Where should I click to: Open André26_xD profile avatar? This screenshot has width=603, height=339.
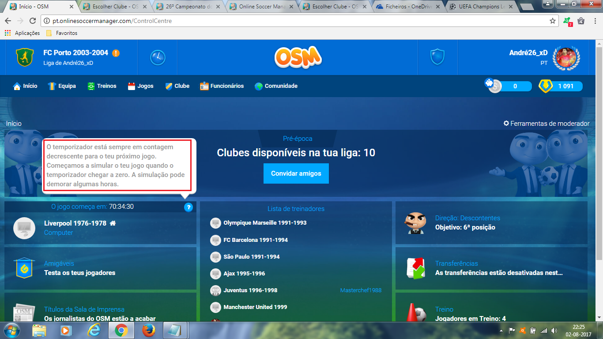tap(566, 58)
